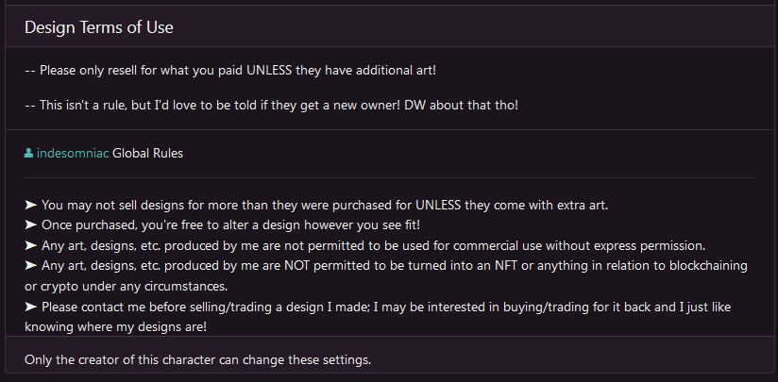The width and height of the screenshot is (778, 382).
Task: Click arrow bullet before "Once purchased"
Action: tap(31, 224)
